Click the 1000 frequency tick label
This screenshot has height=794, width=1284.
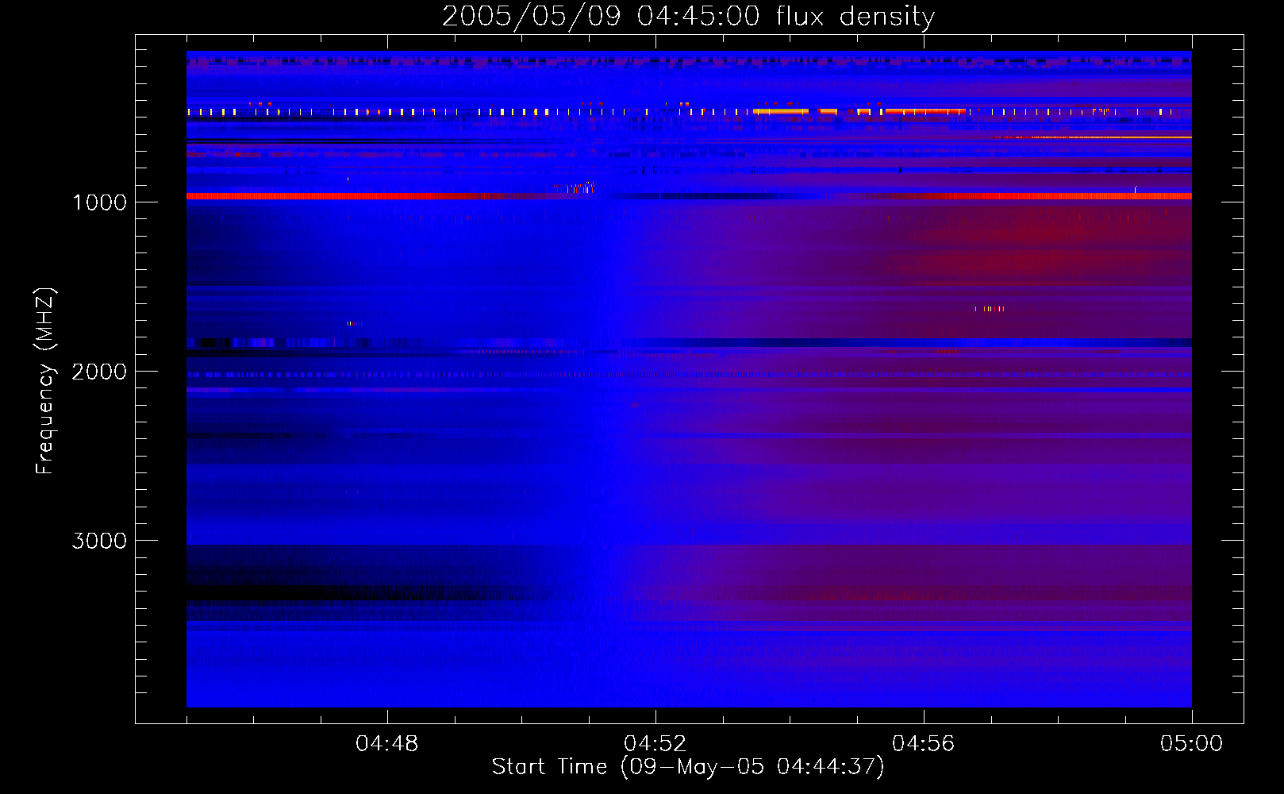[99, 202]
